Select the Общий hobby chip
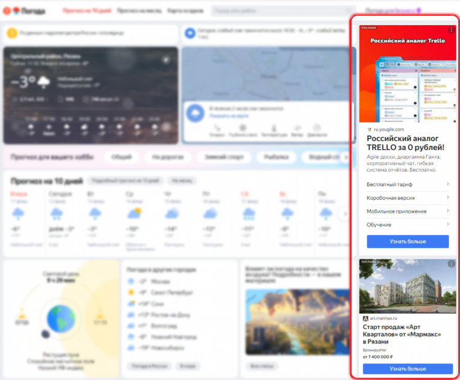Viewport: 460px width, 380px height. [x=121, y=157]
